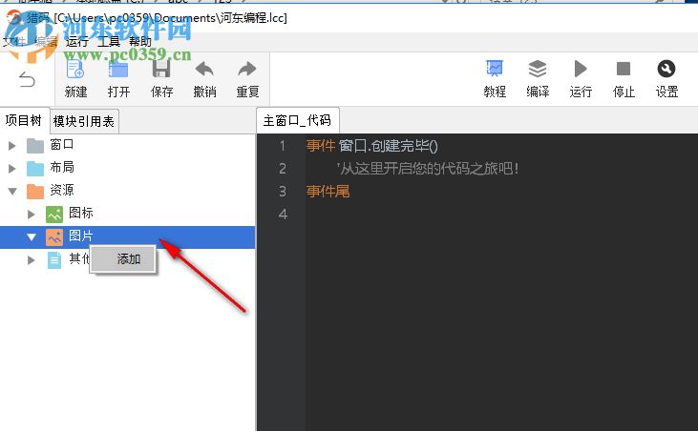698x431 pixels.
Task: Click the 停止 stop square icon
Action: tap(624, 69)
